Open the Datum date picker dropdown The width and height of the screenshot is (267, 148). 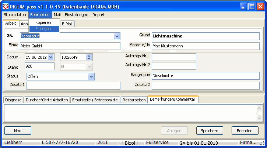click(51, 57)
